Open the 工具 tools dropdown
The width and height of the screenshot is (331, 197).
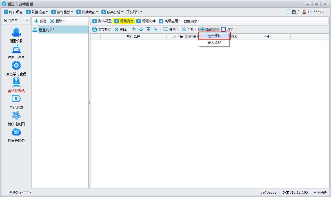tap(189, 29)
